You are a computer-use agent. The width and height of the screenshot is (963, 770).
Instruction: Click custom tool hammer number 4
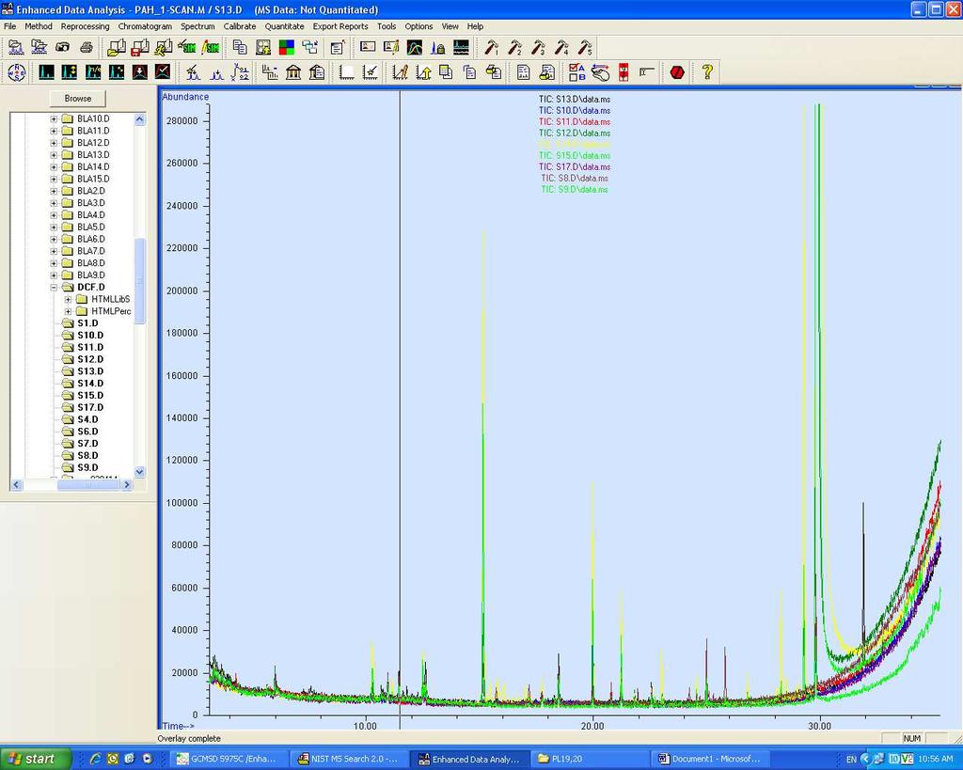pyautogui.click(x=562, y=47)
